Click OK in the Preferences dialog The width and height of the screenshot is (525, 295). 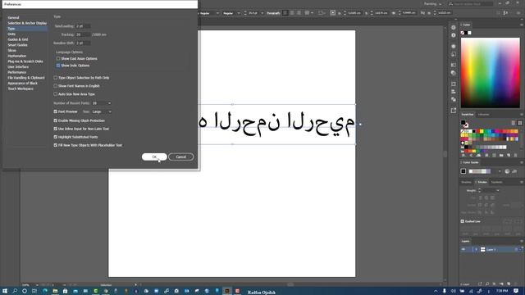pyautogui.click(x=154, y=157)
